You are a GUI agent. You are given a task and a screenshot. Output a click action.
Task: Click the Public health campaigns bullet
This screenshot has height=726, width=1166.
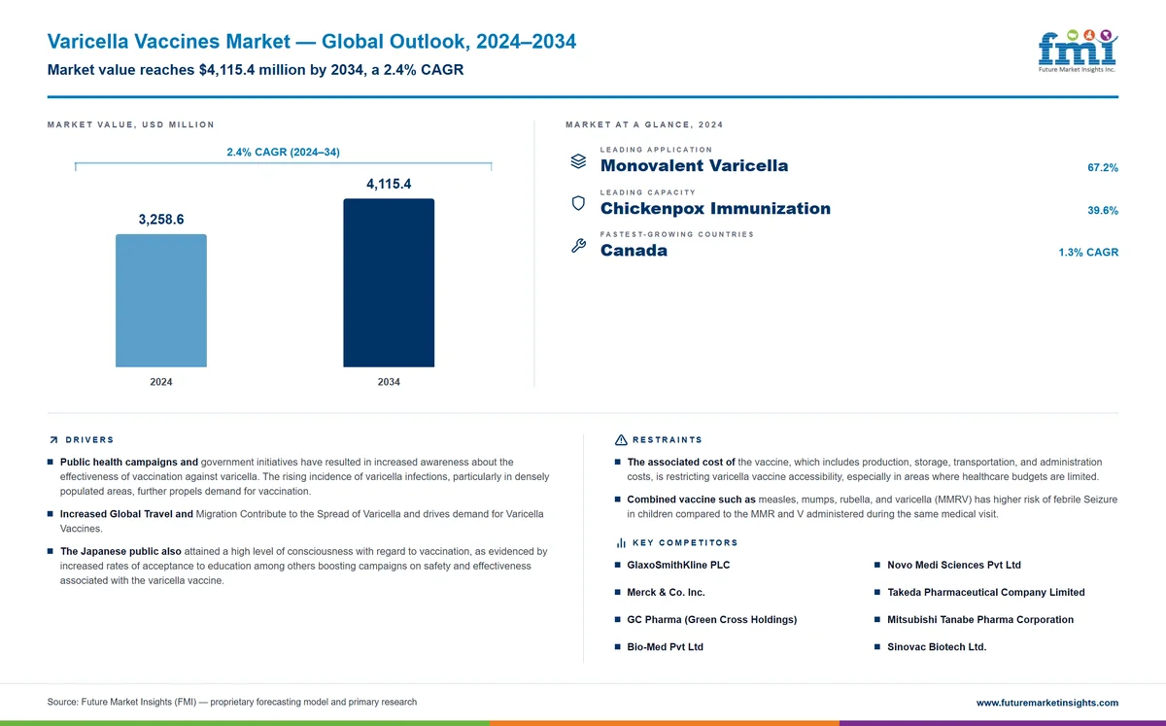point(298,476)
